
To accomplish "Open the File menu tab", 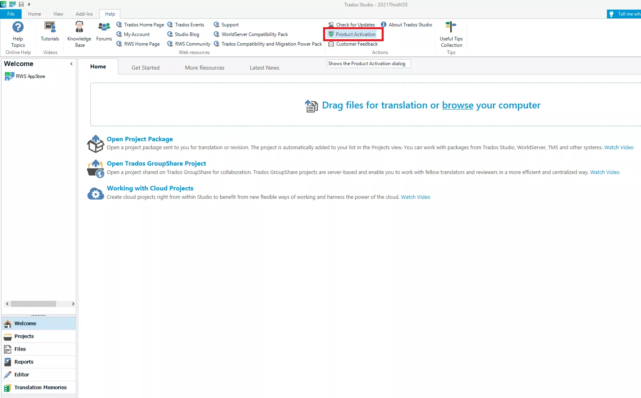I will click(11, 14).
